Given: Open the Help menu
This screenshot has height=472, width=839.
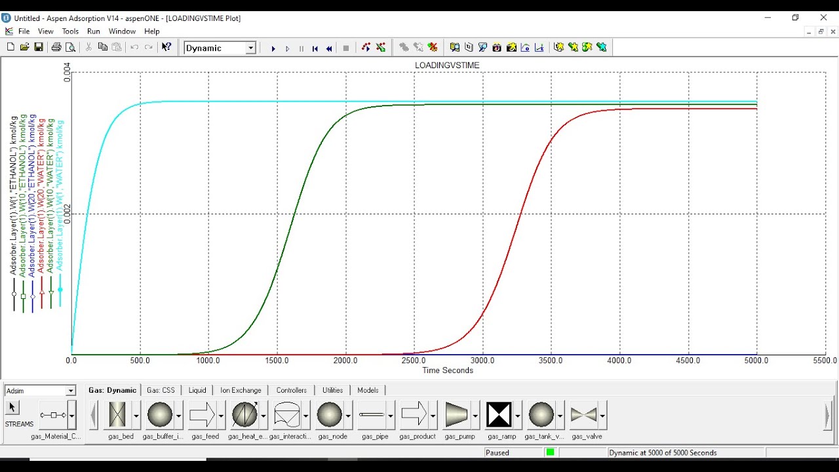Looking at the screenshot, I should 151,31.
